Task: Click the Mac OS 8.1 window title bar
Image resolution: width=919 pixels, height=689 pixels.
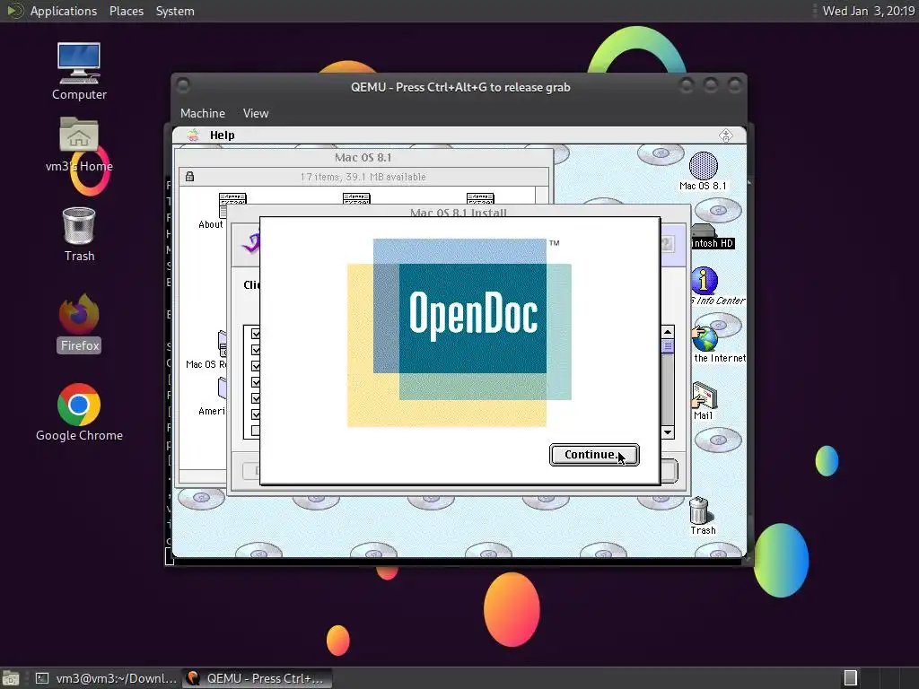Action: [363, 157]
